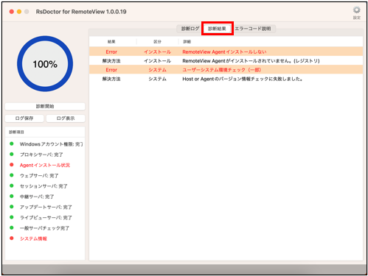Image resolution: width=368 pixels, height=276 pixels.
Task: Click green dot beside 一般サーバチェック完了
Action: click(12, 227)
